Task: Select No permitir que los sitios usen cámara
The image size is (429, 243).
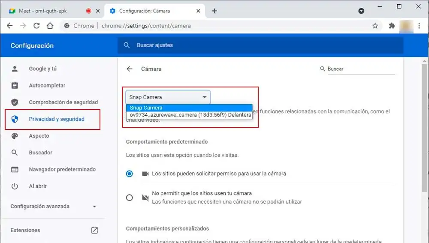Action: (x=130, y=198)
